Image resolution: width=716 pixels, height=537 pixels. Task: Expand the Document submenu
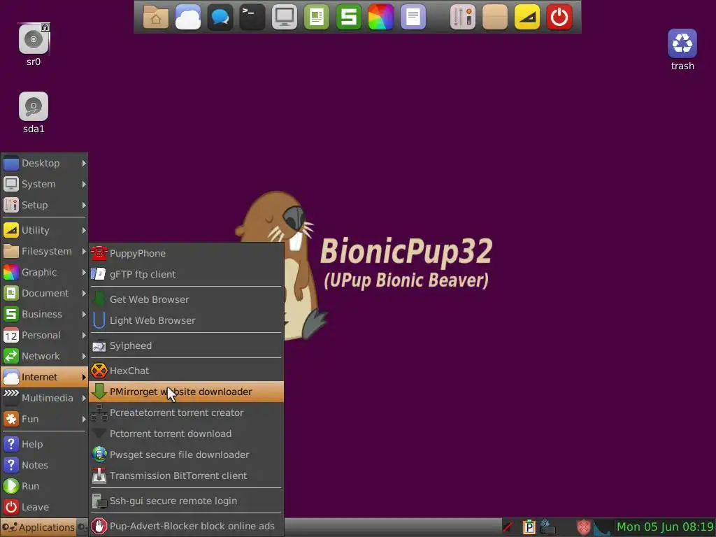pyautogui.click(x=44, y=293)
